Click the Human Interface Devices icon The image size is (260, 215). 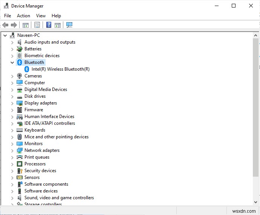pos(20,117)
